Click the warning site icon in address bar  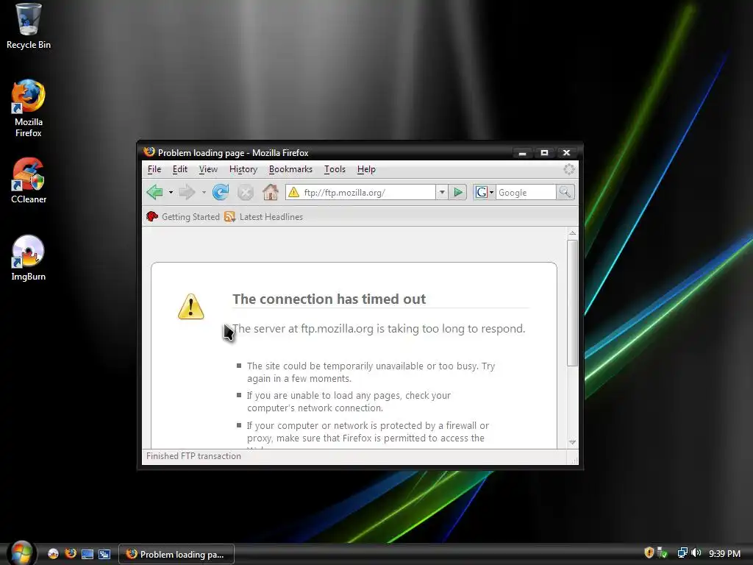[294, 193]
